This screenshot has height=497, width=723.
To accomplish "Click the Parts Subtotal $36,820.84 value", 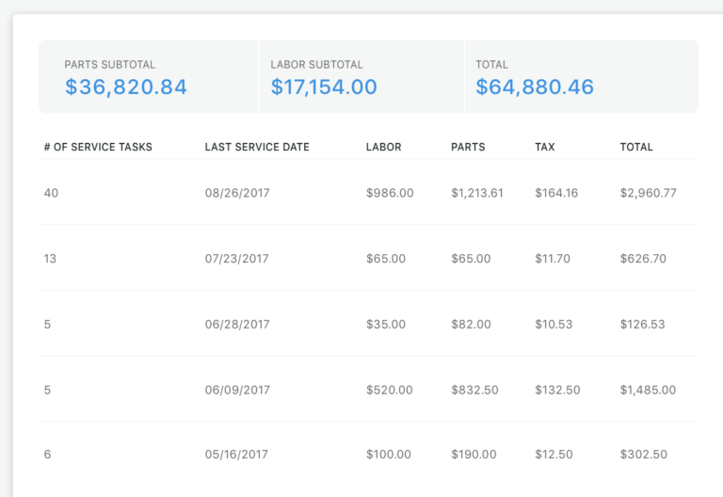I will pyautogui.click(x=126, y=88).
